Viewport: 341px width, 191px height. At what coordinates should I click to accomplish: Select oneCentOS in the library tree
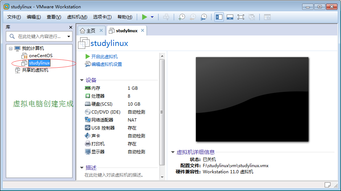(40, 56)
